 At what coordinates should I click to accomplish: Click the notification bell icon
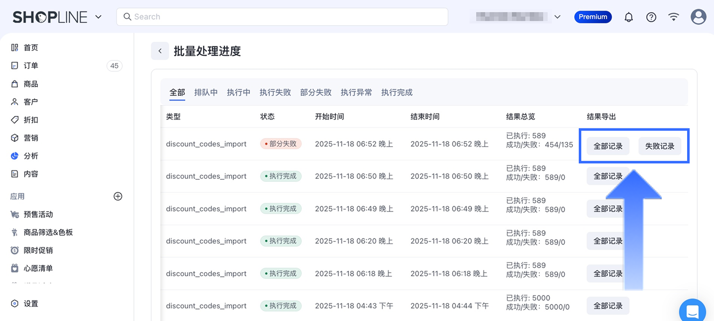click(628, 17)
